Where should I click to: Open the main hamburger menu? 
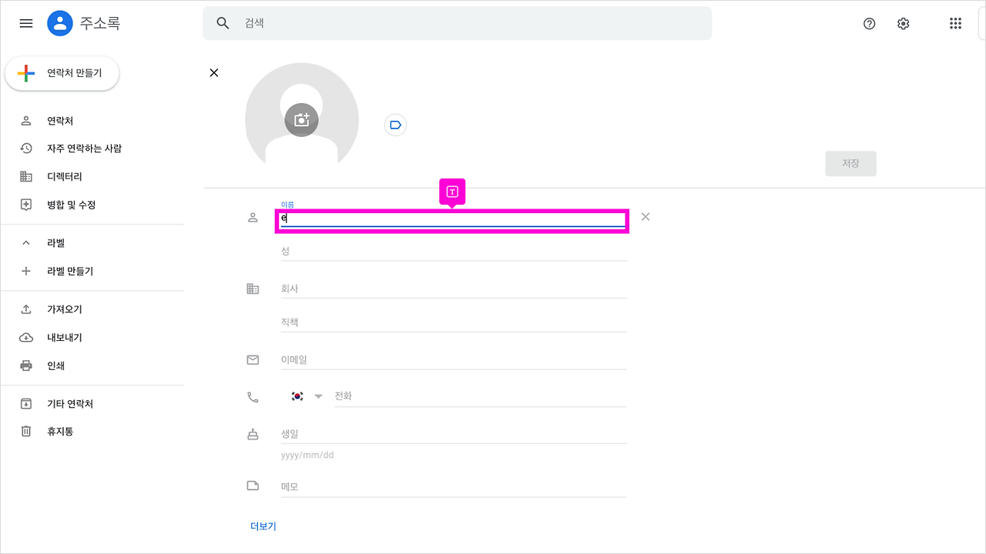(26, 23)
